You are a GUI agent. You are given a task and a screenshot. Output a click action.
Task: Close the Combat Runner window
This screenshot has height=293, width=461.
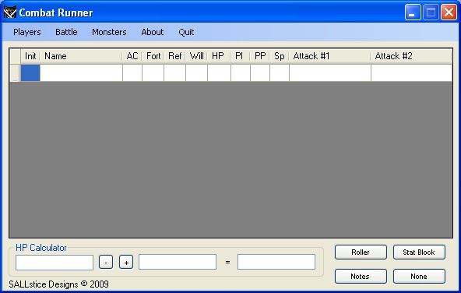coord(449,12)
